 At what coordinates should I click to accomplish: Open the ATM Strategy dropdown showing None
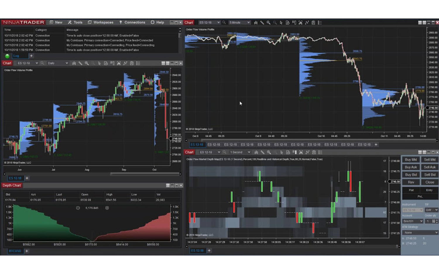click(x=420, y=232)
